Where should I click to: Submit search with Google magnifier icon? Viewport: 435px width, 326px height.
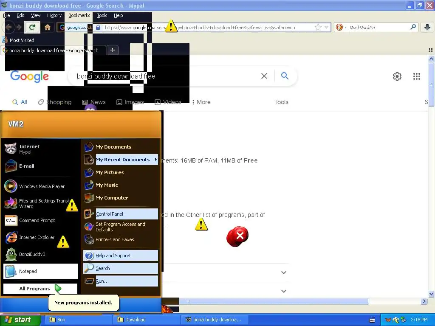pyautogui.click(x=285, y=76)
